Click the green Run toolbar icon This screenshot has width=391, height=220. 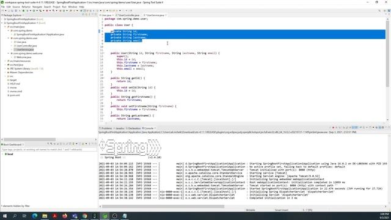pyautogui.click(x=34, y=11)
